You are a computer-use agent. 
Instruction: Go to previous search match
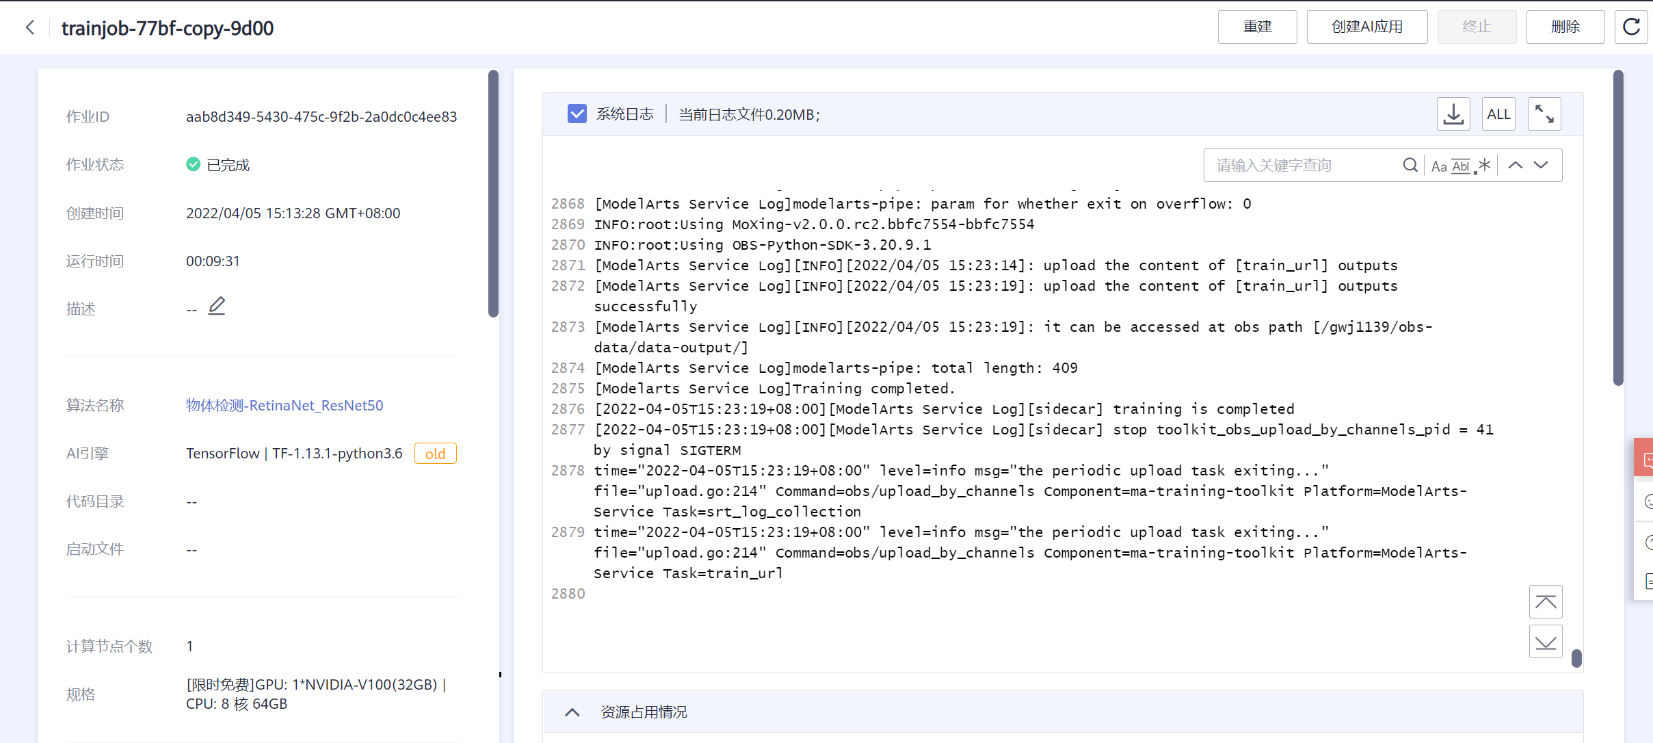point(1516,166)
